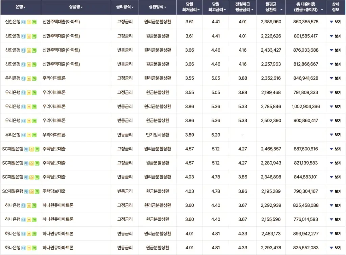346x255 pixels.
Task: Click yellow 소 badge in 만기일시상환 row
Action: click(29, 135)
